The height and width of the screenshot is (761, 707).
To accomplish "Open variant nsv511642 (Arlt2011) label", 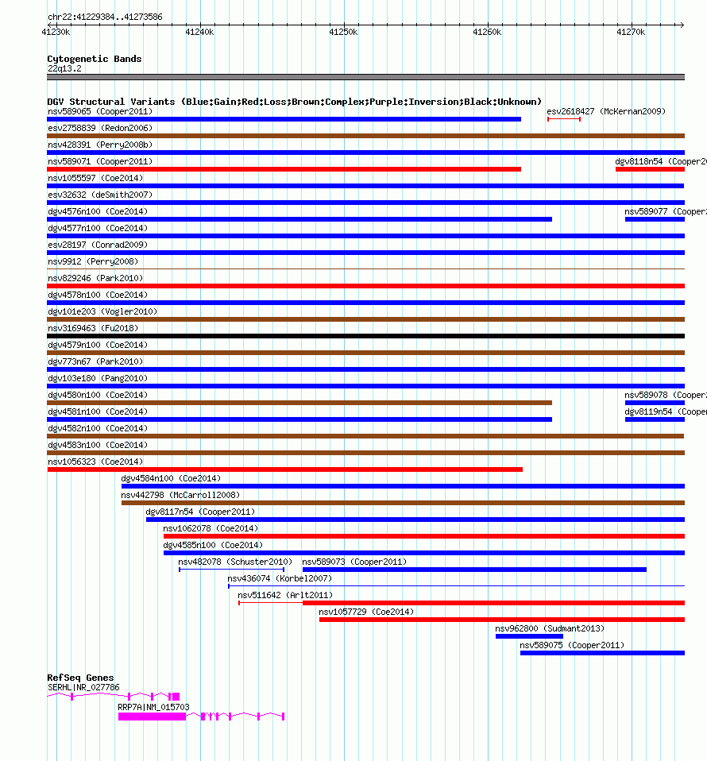I will (285, 595).
